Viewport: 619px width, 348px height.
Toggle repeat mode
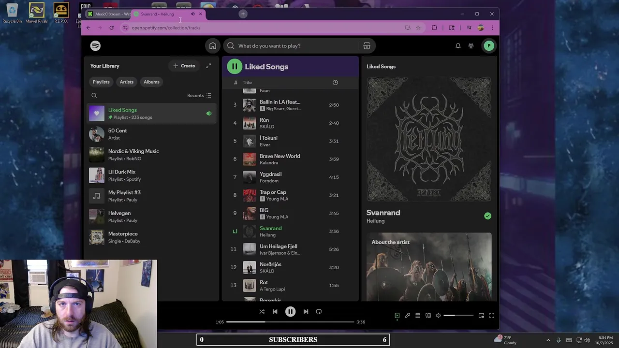click(319, 312)
